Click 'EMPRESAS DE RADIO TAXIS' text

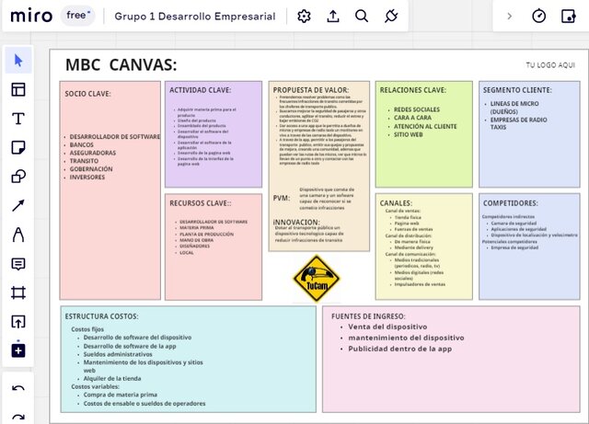518,123
